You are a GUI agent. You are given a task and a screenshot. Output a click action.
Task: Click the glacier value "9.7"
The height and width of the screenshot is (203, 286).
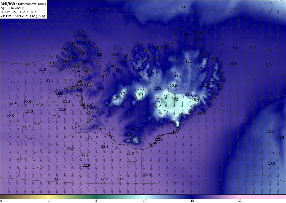point(122,94)
